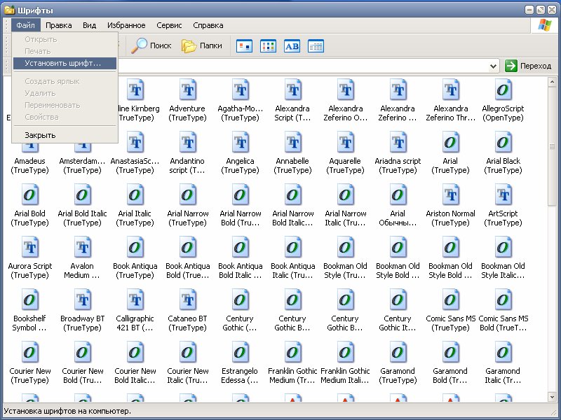Select the Garamond Italic font icon

click(503, 352)
